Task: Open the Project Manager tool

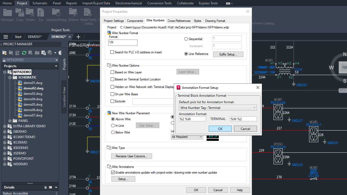Action: (7, 12)
